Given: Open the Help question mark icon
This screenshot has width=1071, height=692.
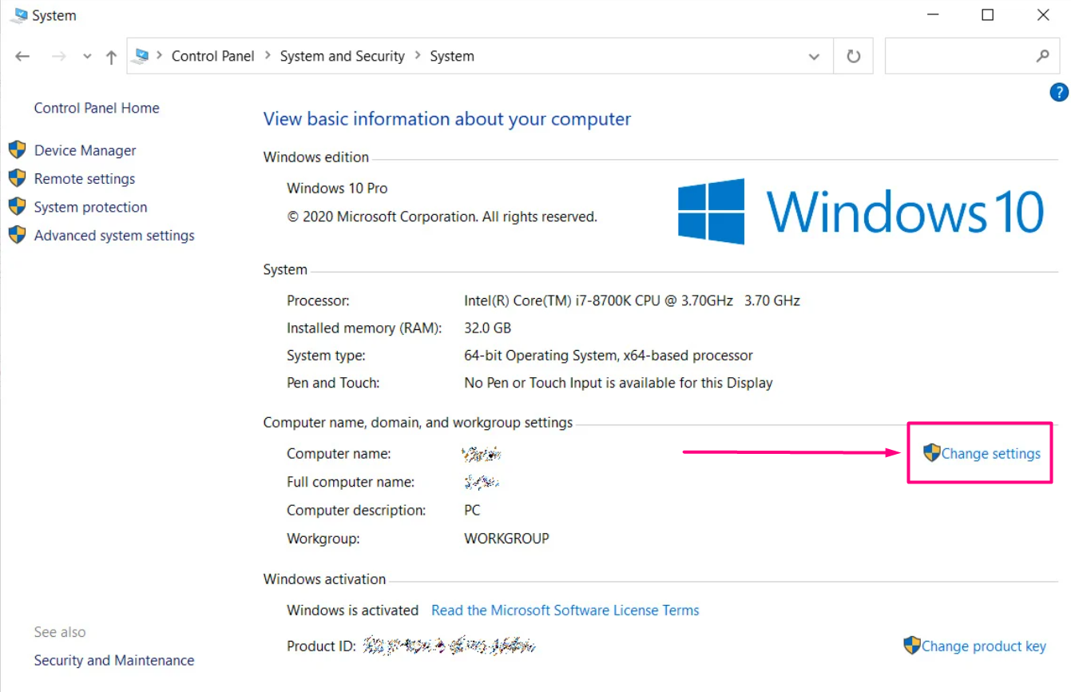Looking at the screenshot, I should click(1058, 93).
